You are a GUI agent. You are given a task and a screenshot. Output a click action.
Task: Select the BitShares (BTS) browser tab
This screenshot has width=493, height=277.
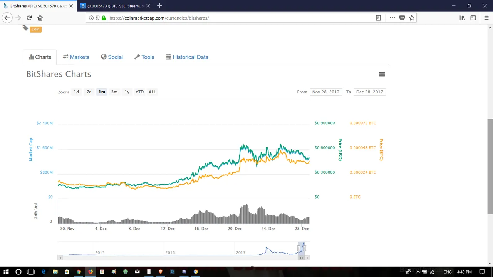tap(38, 6)
